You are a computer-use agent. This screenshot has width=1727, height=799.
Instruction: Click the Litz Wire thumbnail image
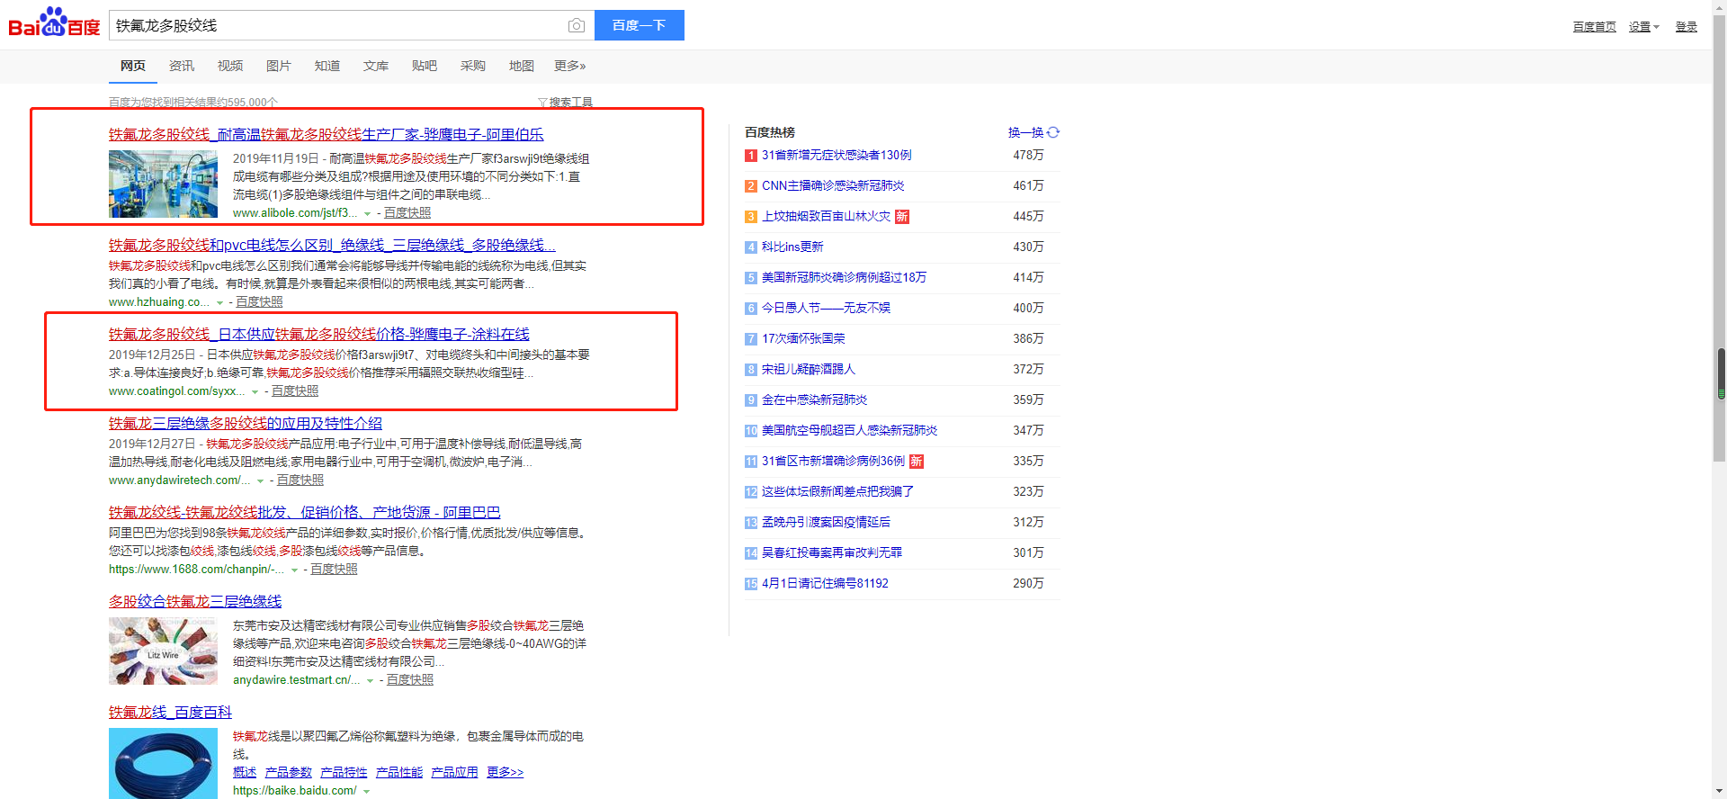(x=163, y=651)
